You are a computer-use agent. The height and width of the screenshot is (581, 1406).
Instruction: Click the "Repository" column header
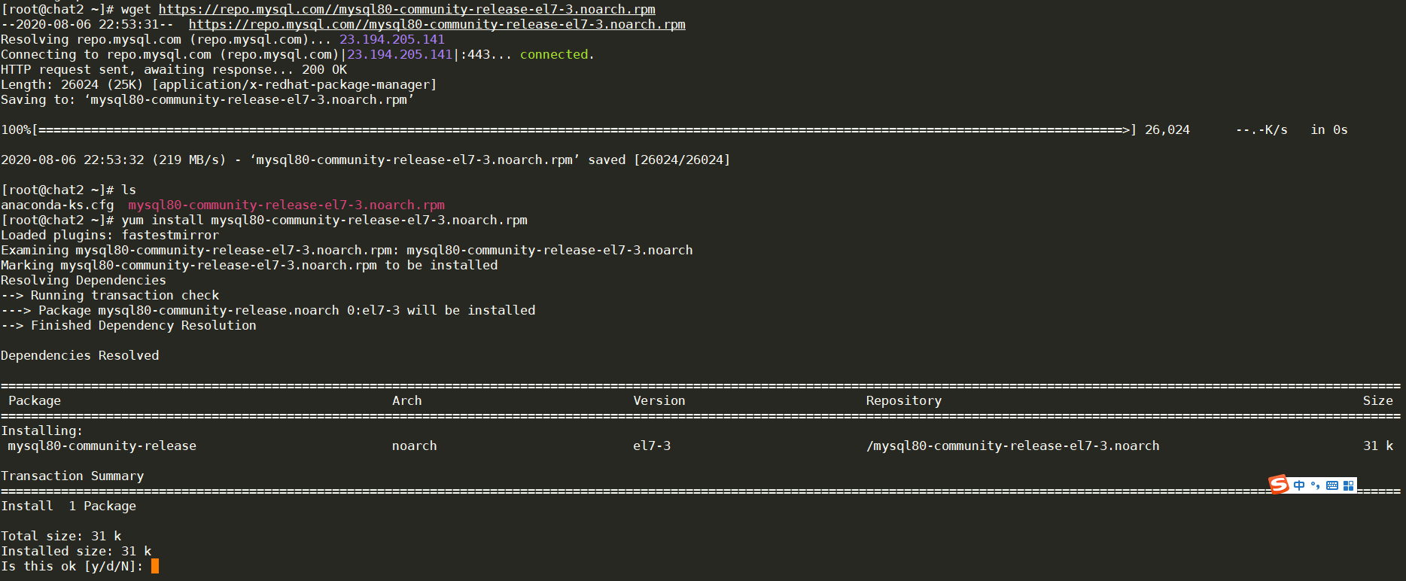(x=904, y=400)
